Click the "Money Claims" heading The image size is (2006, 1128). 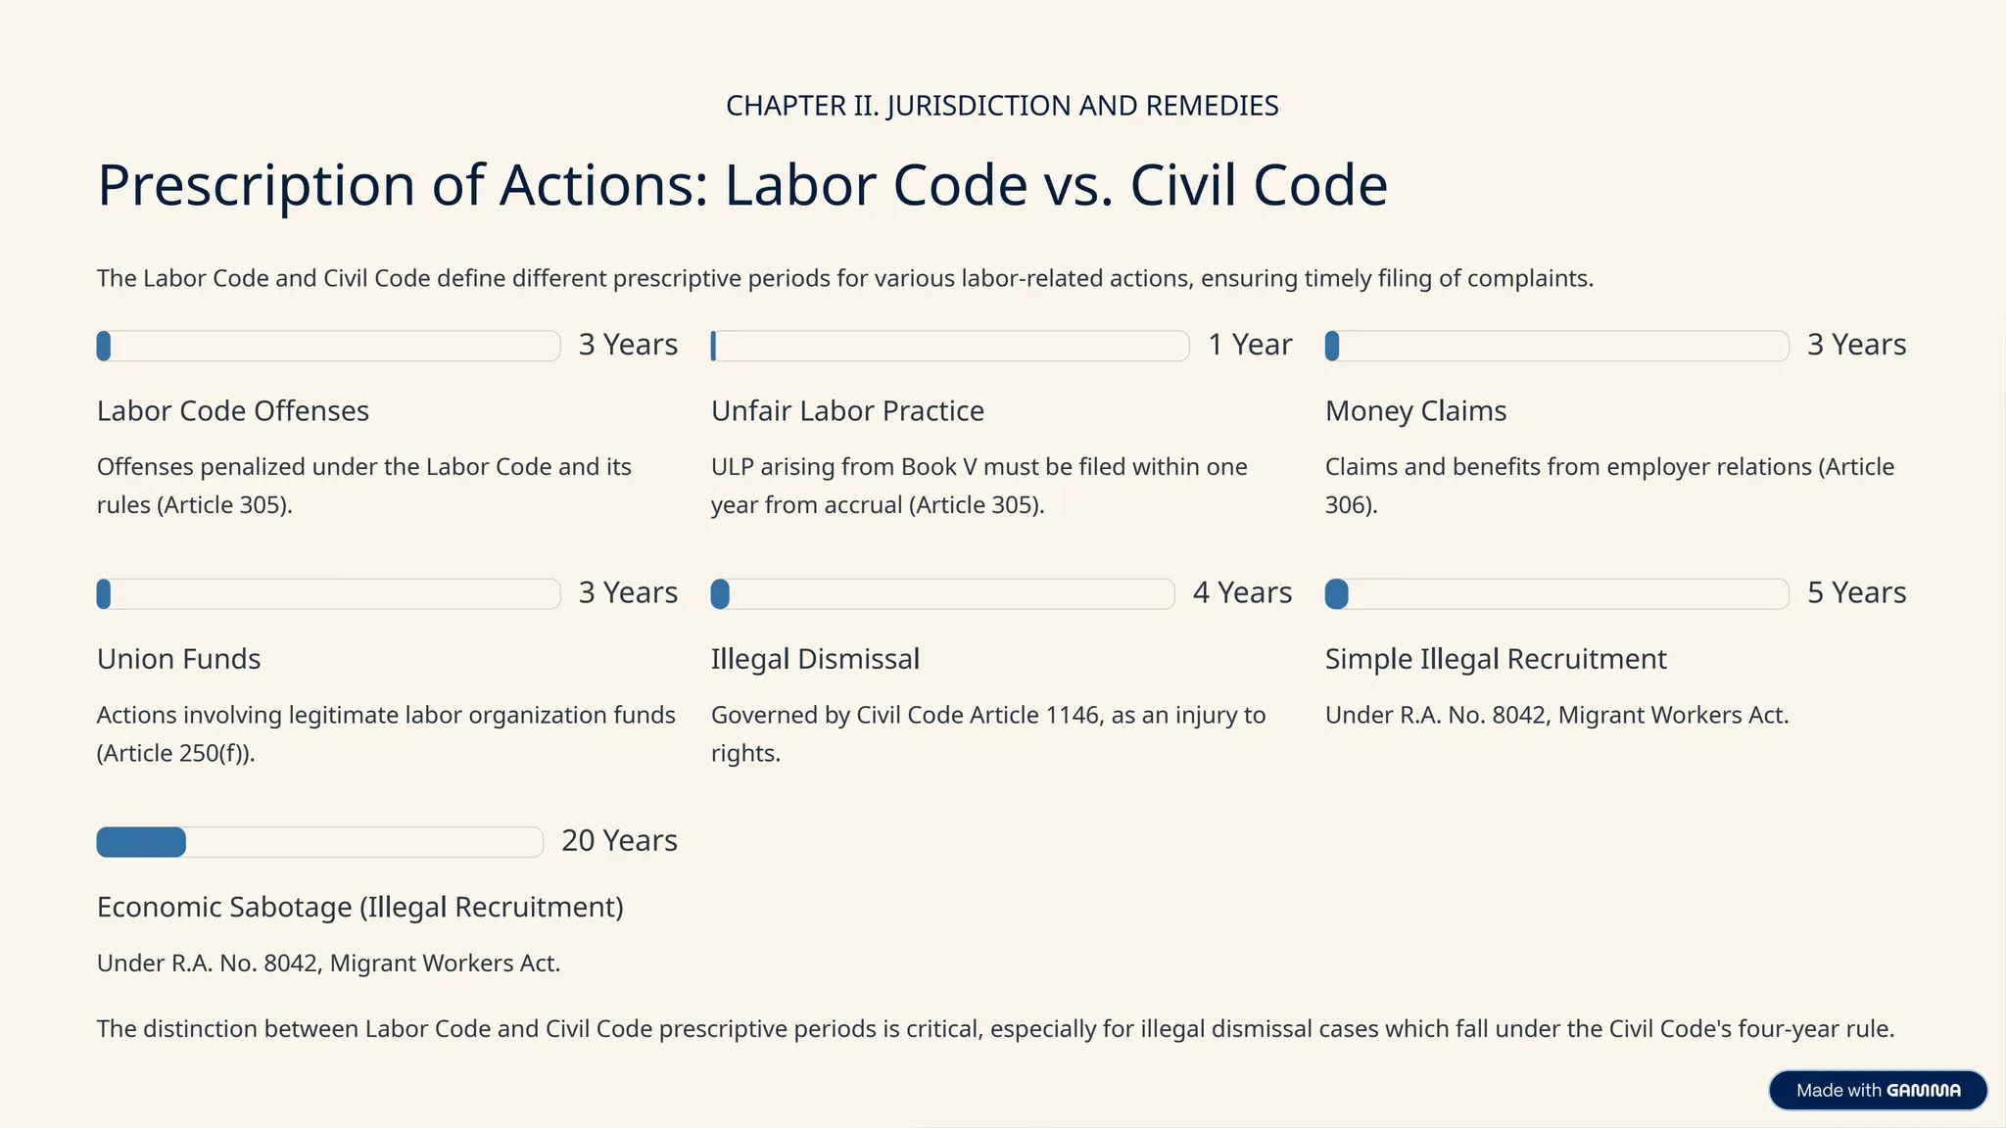click(1415, 411)
